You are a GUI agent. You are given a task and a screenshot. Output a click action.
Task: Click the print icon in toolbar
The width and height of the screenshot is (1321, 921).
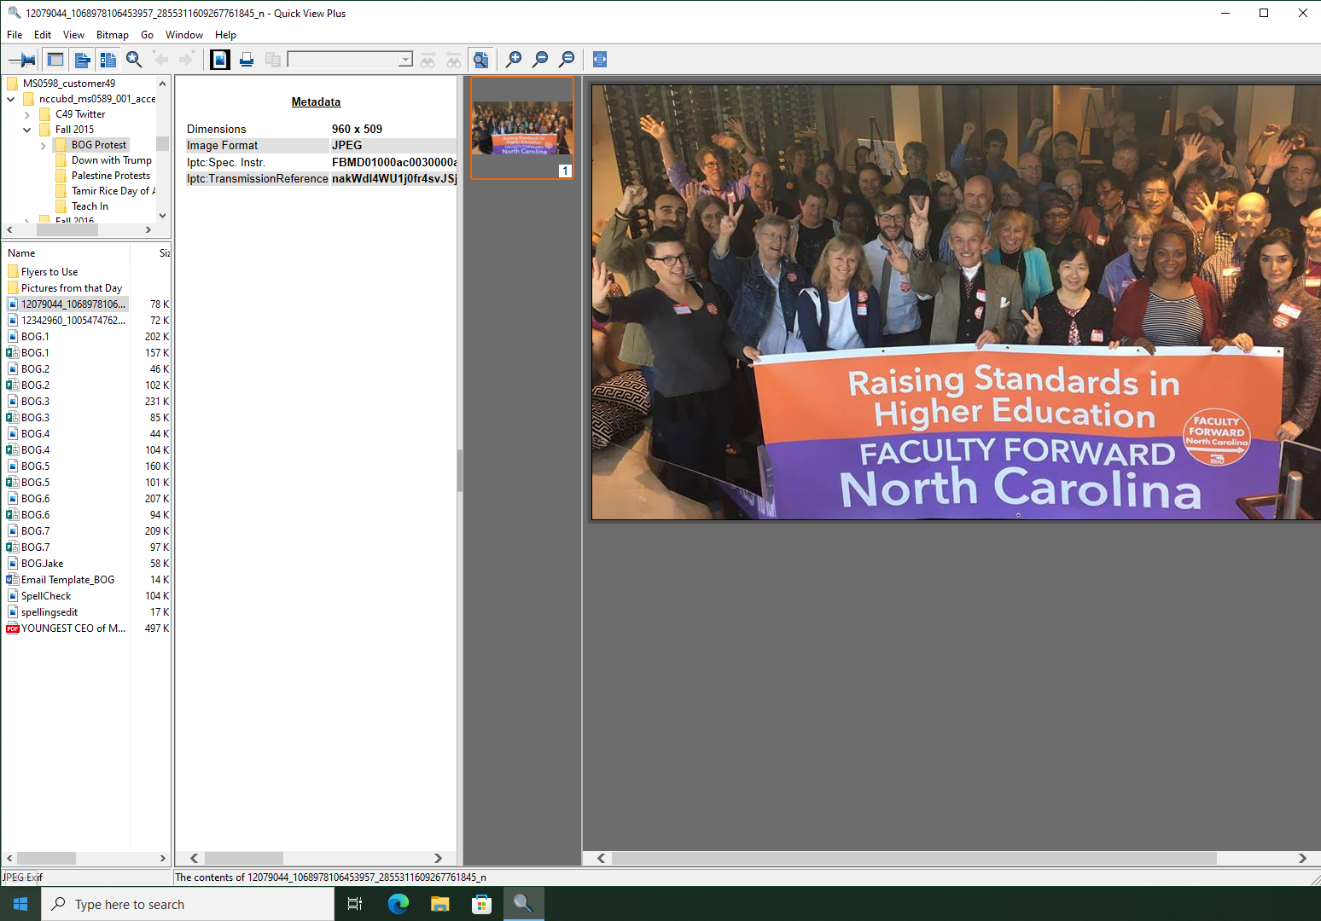(247, 60)
